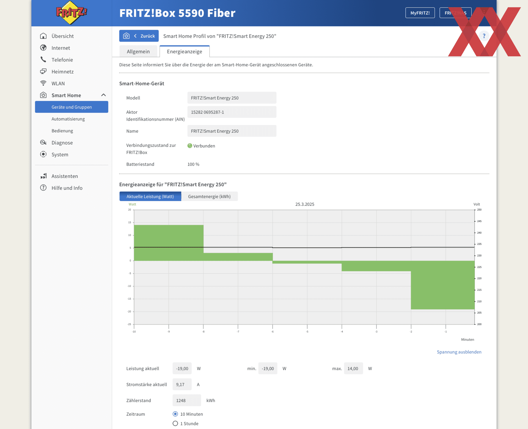Viewport: 528px width, 429px height.
Task: Click the Internet globe icon
Action: 43,48
